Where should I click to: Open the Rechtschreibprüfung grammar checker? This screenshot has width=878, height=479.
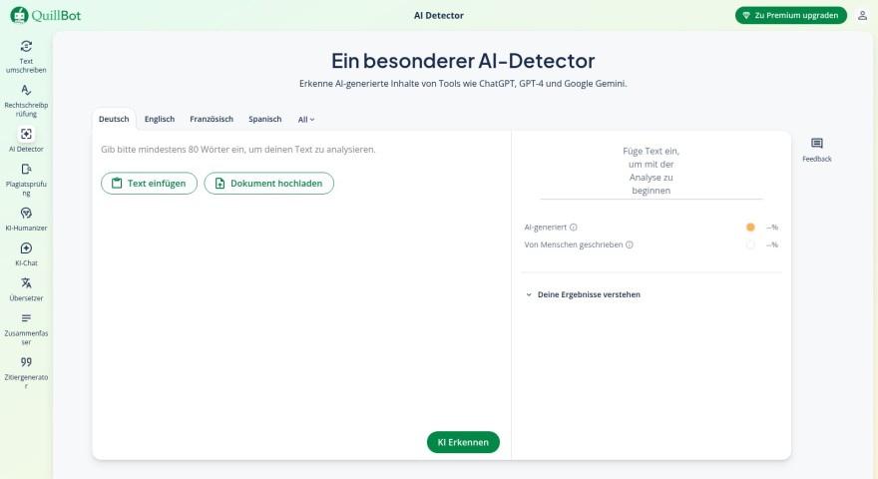(26, 101)
